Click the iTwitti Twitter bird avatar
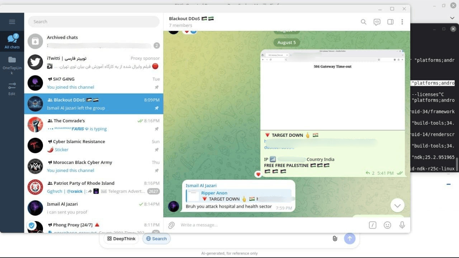Viewport: 459px width, 258px height. 35,62
